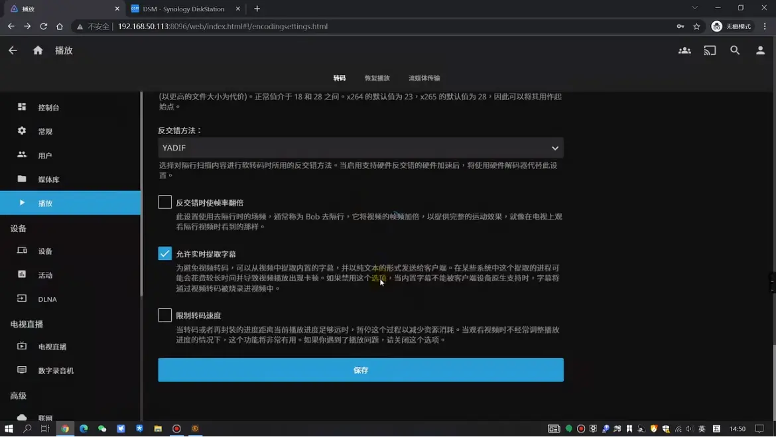Switch to 流媒体传输 tab
This screenshot has width=776, height=437.
click(424, 78)
